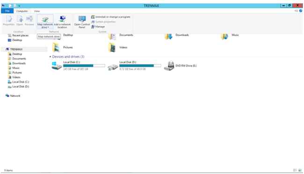The image size is (304, 174).
Task: Click the DVD RW Drive (E:) label
Action: pos(186,66)
